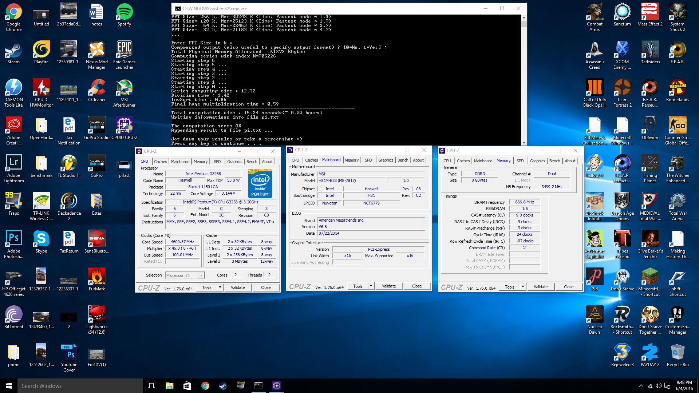
Task: Click the NB Frequency 3499.2 MHz value
Action: [552, 187]
